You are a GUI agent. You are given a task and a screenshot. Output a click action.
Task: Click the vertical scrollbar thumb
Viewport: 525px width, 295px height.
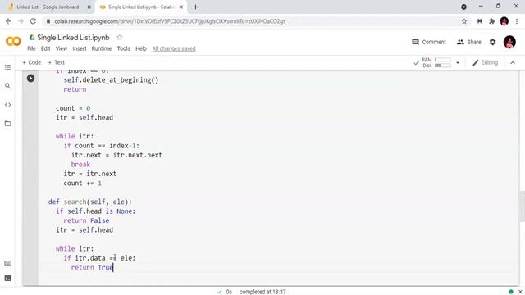click(x=522, y=206)
